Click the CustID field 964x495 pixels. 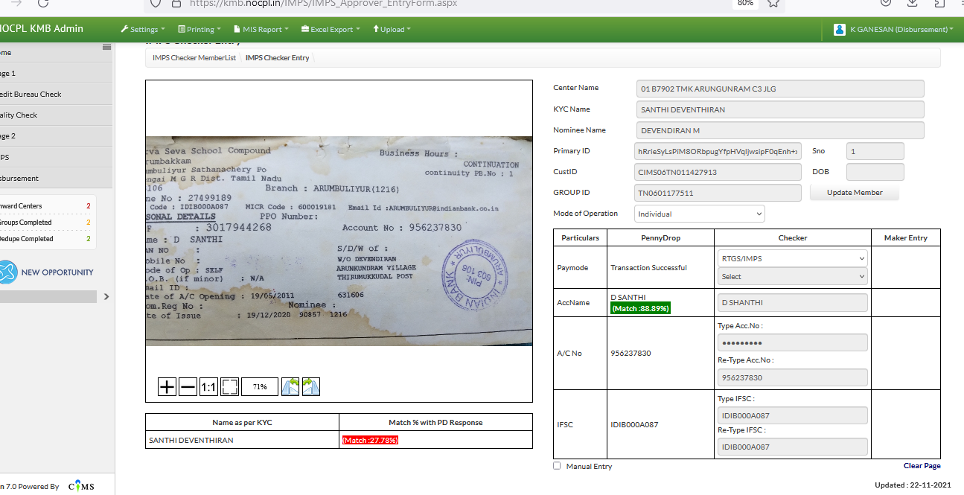(x=718, y=172)
